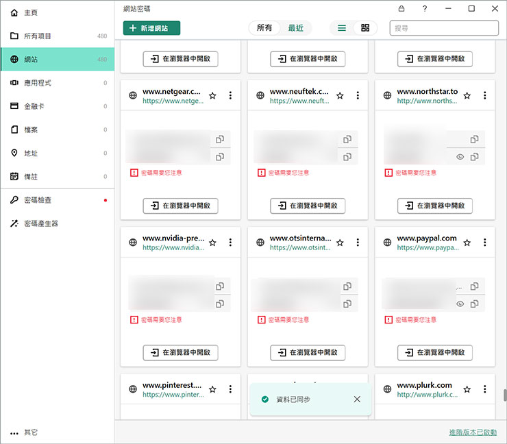Reveal www.paypal.com password with eye icon
The image size is (507, 444).
[460, 304]
